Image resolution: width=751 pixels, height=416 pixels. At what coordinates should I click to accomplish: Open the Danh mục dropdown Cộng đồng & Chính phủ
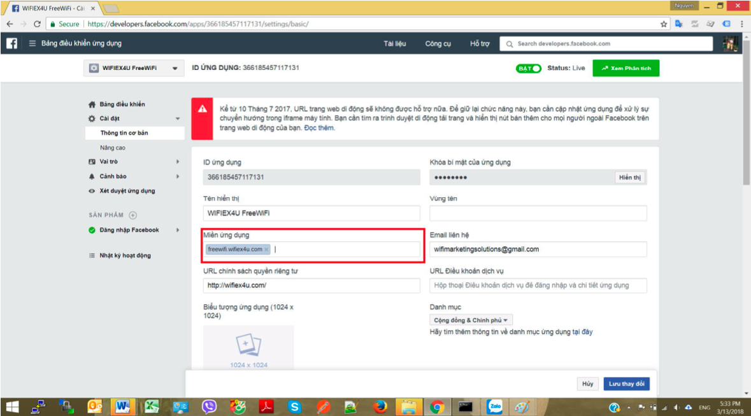pos(471,320)
